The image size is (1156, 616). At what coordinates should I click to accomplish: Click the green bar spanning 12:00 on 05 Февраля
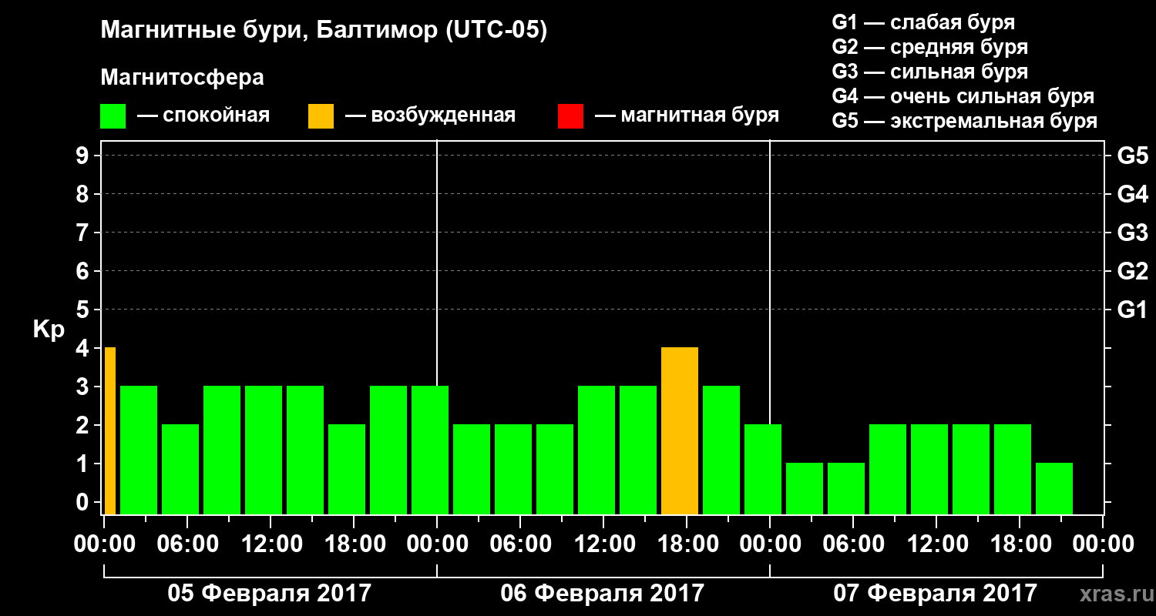264,450
